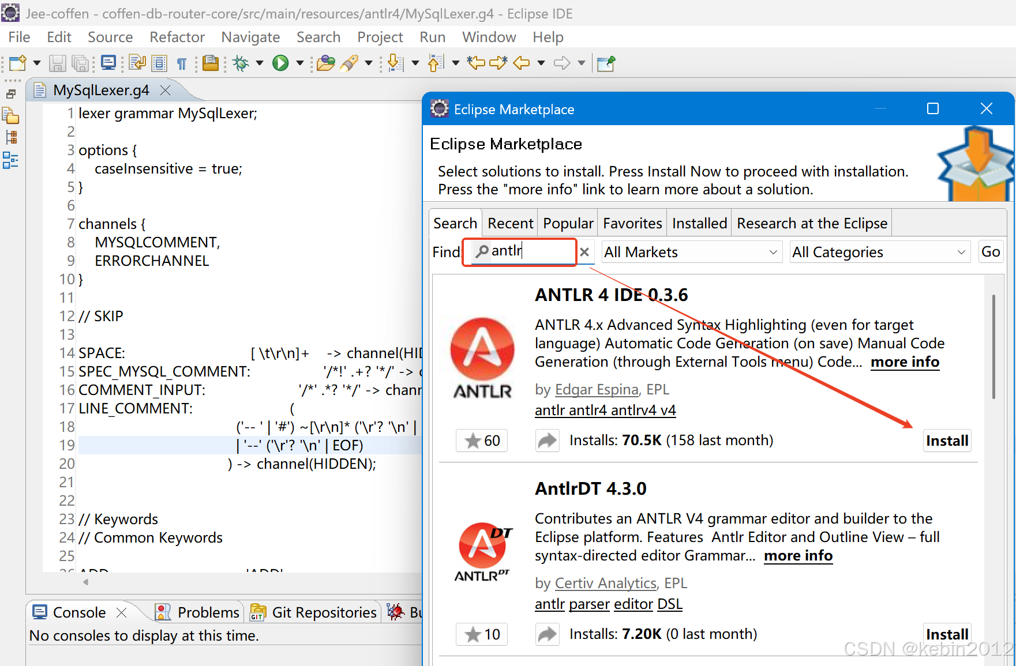Expand the New wizard dropdown arrow
Image resolution: width=1016 pixels, height=666 pixels.
37,63
